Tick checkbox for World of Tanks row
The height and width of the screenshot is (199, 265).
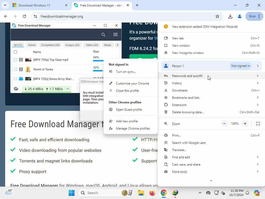15,69
